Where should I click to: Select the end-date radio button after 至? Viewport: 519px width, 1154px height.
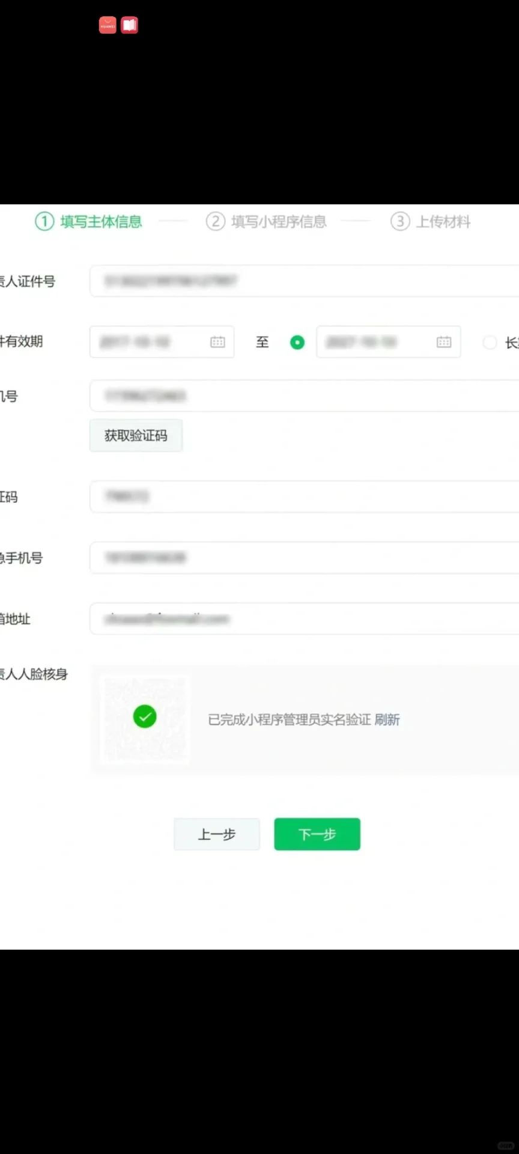click(x=297, y=343)
